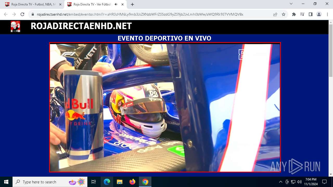Launch Microsoft Edge from taskbar

coord(107,182)
